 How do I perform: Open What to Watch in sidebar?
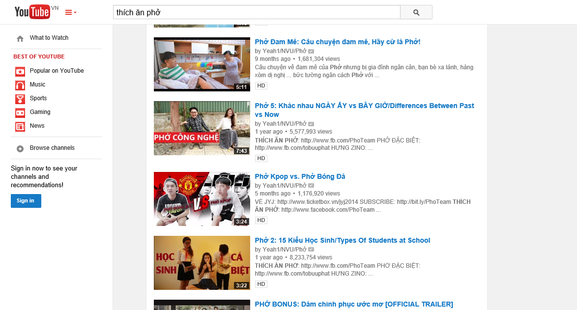click(x=49, y=38)
